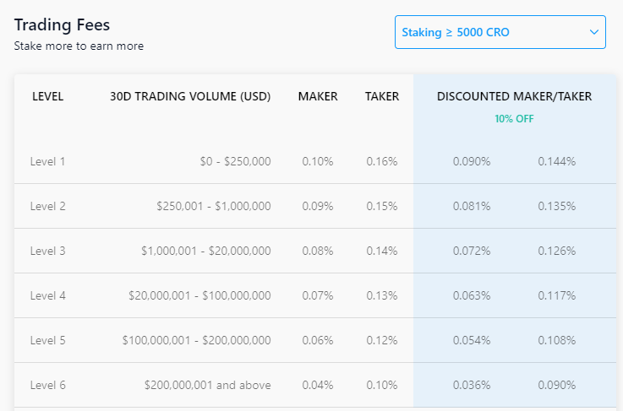
Task: Click the LEVEL column header
Action: pos(47,96)
